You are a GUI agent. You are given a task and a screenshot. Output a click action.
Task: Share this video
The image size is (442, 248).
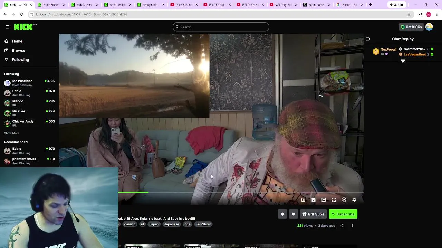click(342, 226)
